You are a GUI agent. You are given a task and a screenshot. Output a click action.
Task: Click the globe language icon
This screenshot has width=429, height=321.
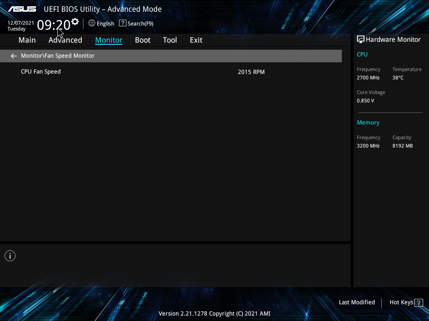point(92,23)
